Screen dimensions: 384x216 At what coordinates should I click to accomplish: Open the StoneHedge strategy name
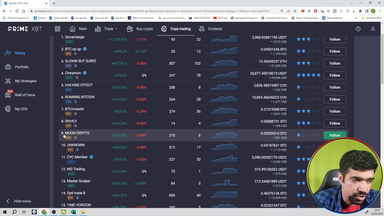(74, 37)
